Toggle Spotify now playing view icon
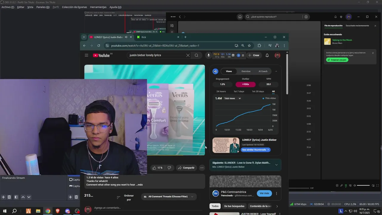Image resolution: width=382 pixels, height=215 pixels. (x=337, y=185)
